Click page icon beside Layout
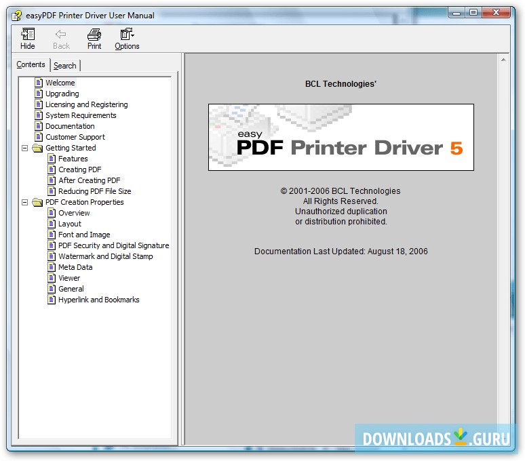The width and height of the screenshot is (525, 461). 52,224
